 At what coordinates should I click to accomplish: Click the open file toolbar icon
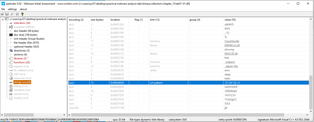[x=2, y=14]
